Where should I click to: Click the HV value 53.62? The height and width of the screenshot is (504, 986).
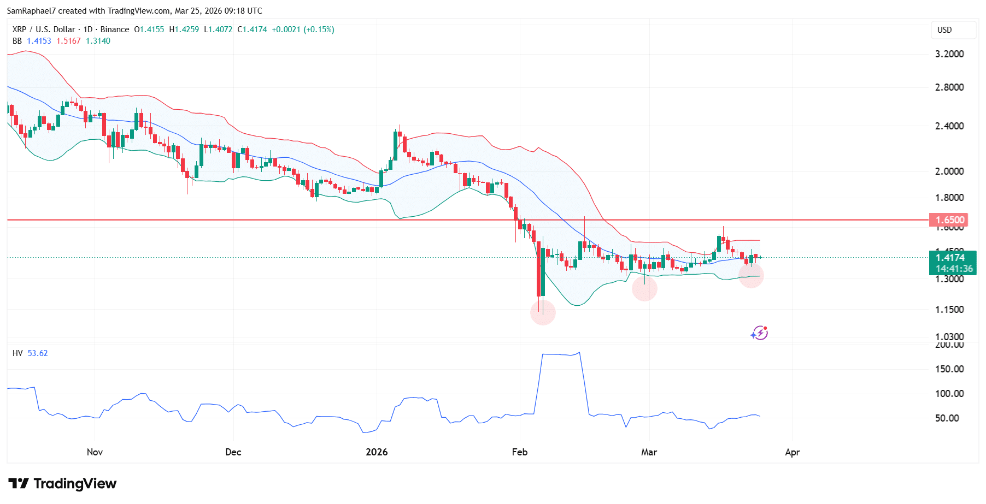click(37, 353)
